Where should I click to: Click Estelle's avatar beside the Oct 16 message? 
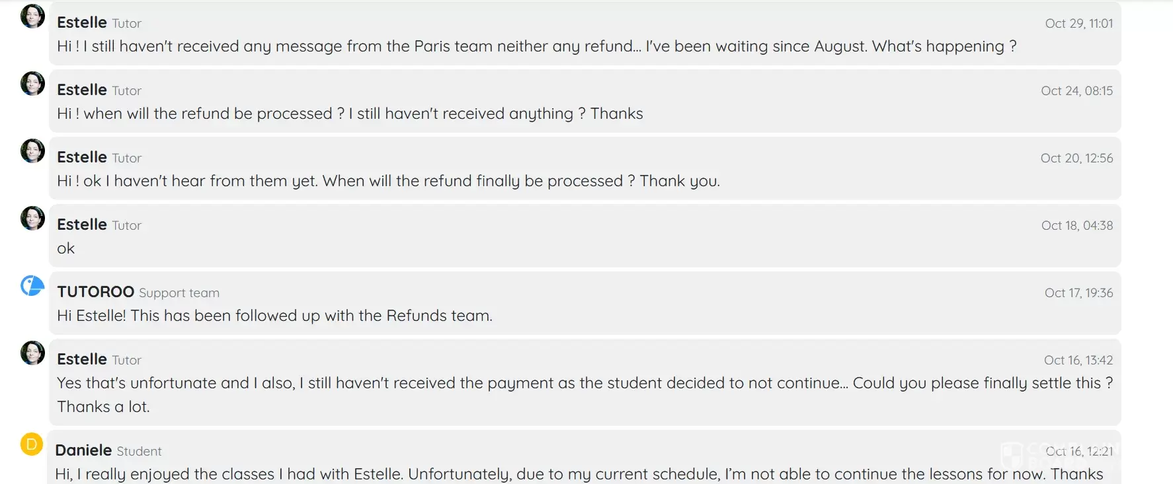32,353
